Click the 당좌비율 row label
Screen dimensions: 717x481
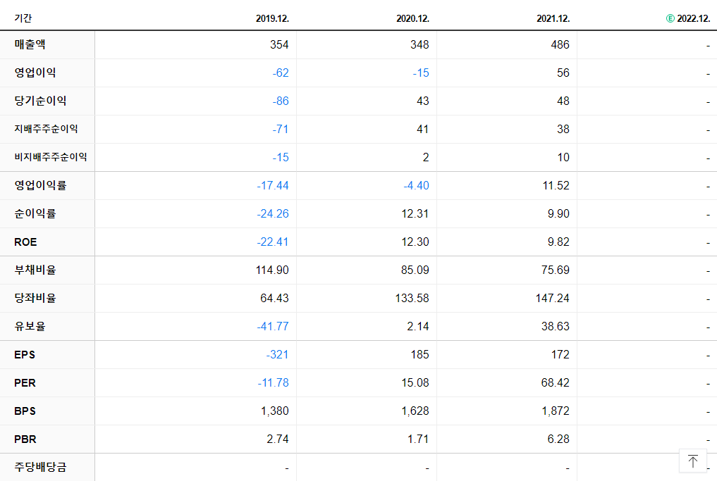35,298
